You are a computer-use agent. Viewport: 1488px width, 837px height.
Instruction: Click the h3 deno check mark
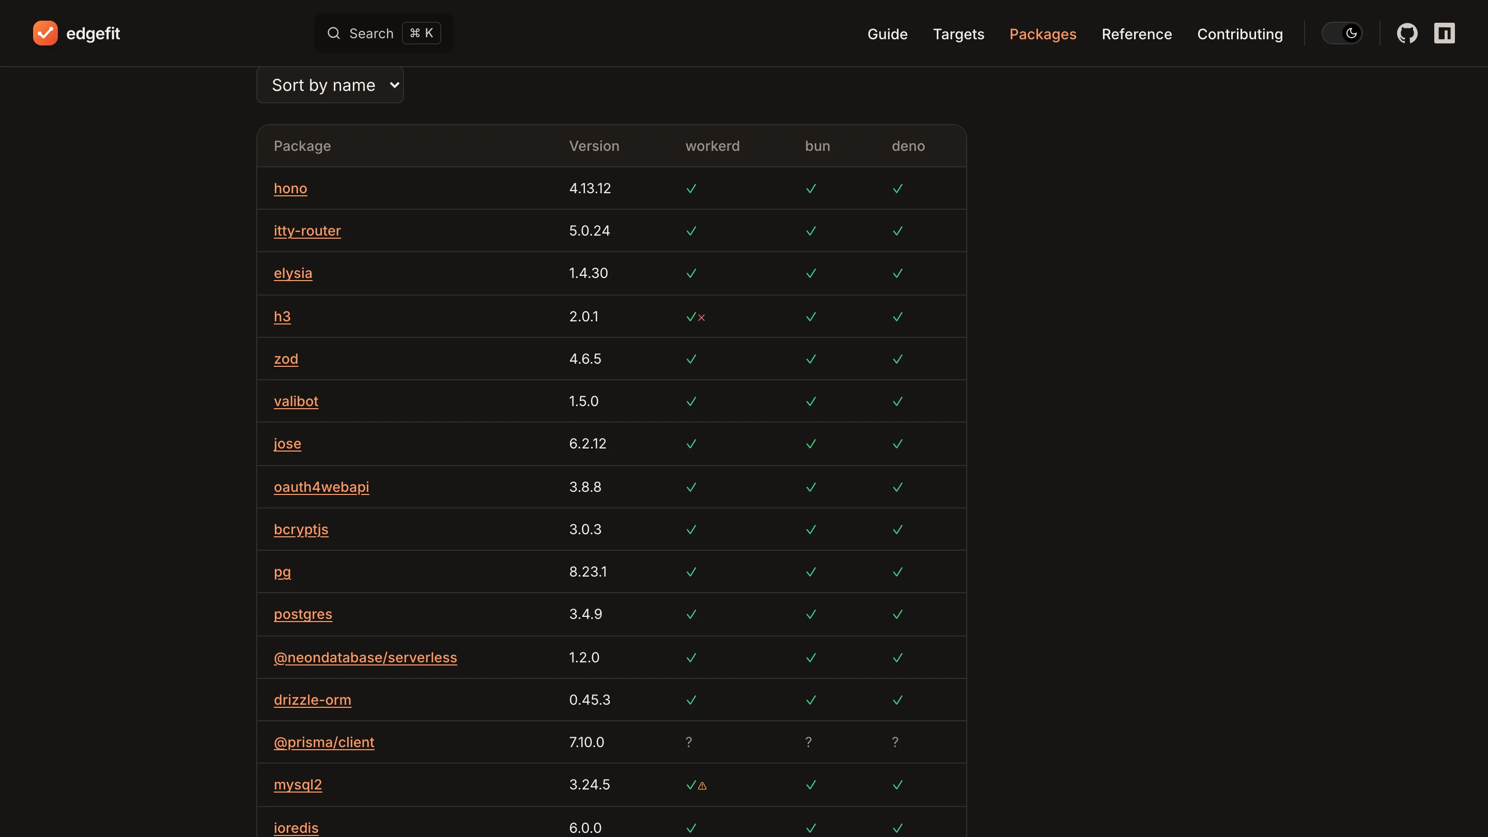coord(897,317)
